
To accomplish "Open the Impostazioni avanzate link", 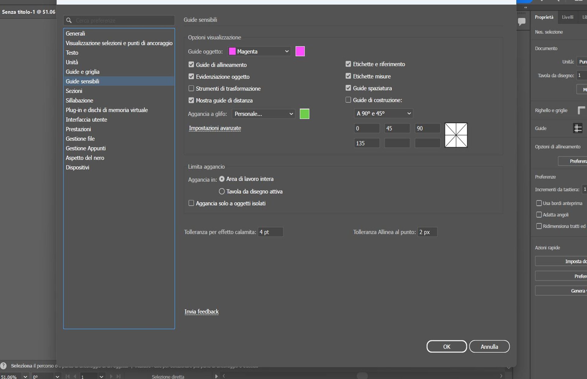I will pos(215,128).
